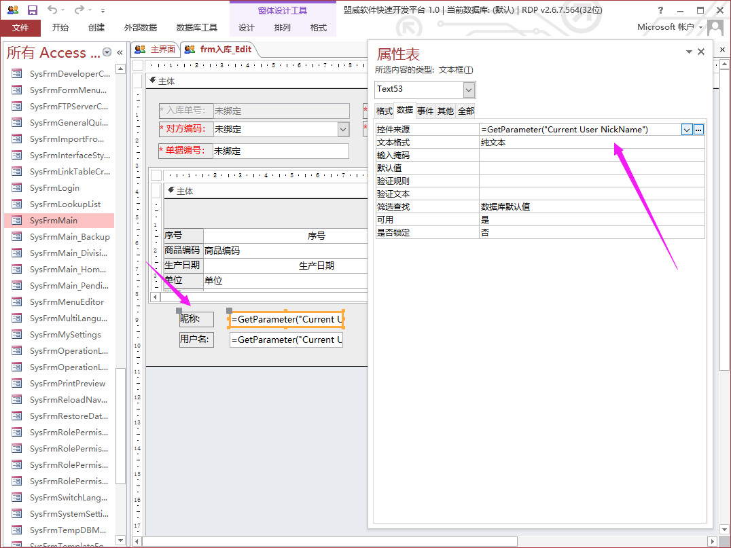Switch to the 主界面 document tab
731x548 pixels.
point(156,50)
